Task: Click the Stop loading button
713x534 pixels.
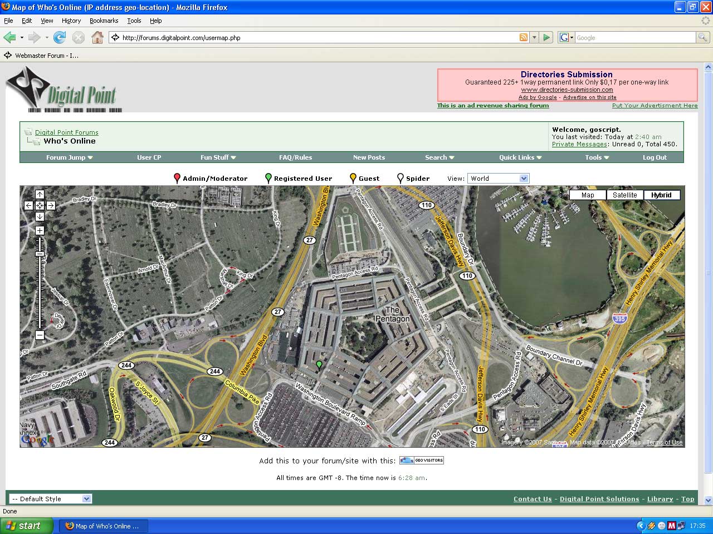Action: [79, 37]
